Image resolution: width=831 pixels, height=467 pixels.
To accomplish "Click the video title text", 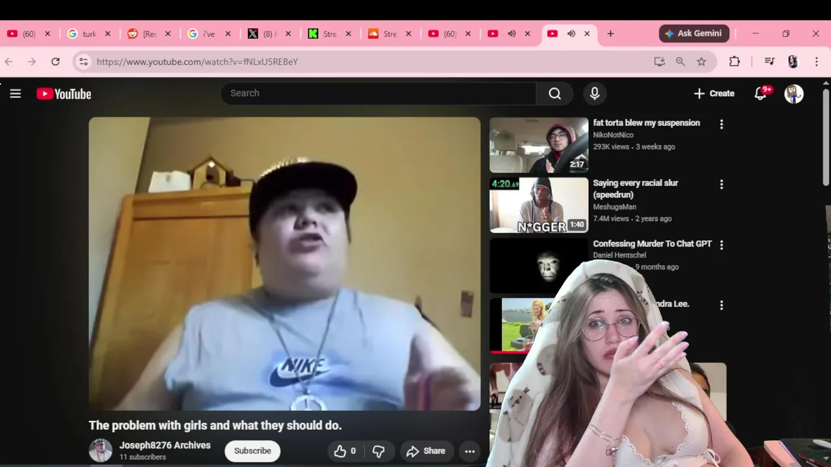I will [215, 425].
